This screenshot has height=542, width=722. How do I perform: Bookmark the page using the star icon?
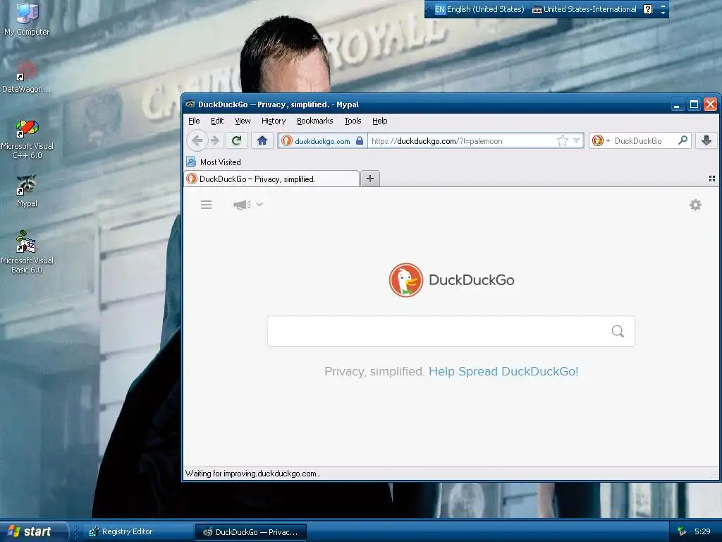click(562, 140)
